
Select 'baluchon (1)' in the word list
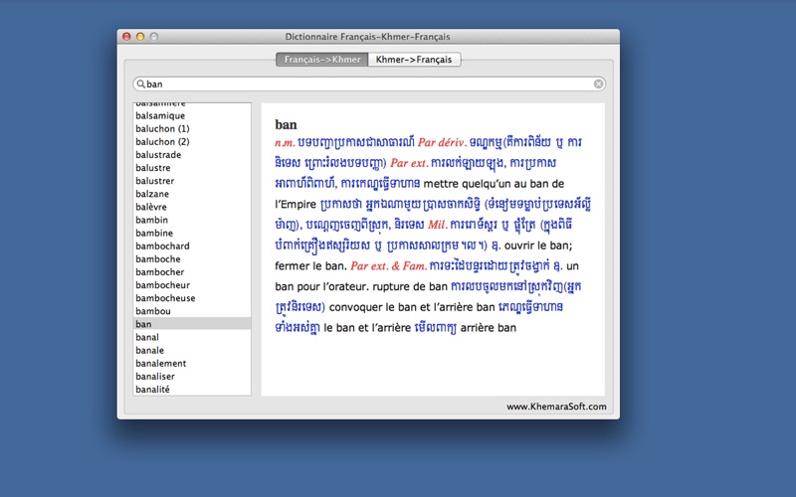[x=192, y=129]
